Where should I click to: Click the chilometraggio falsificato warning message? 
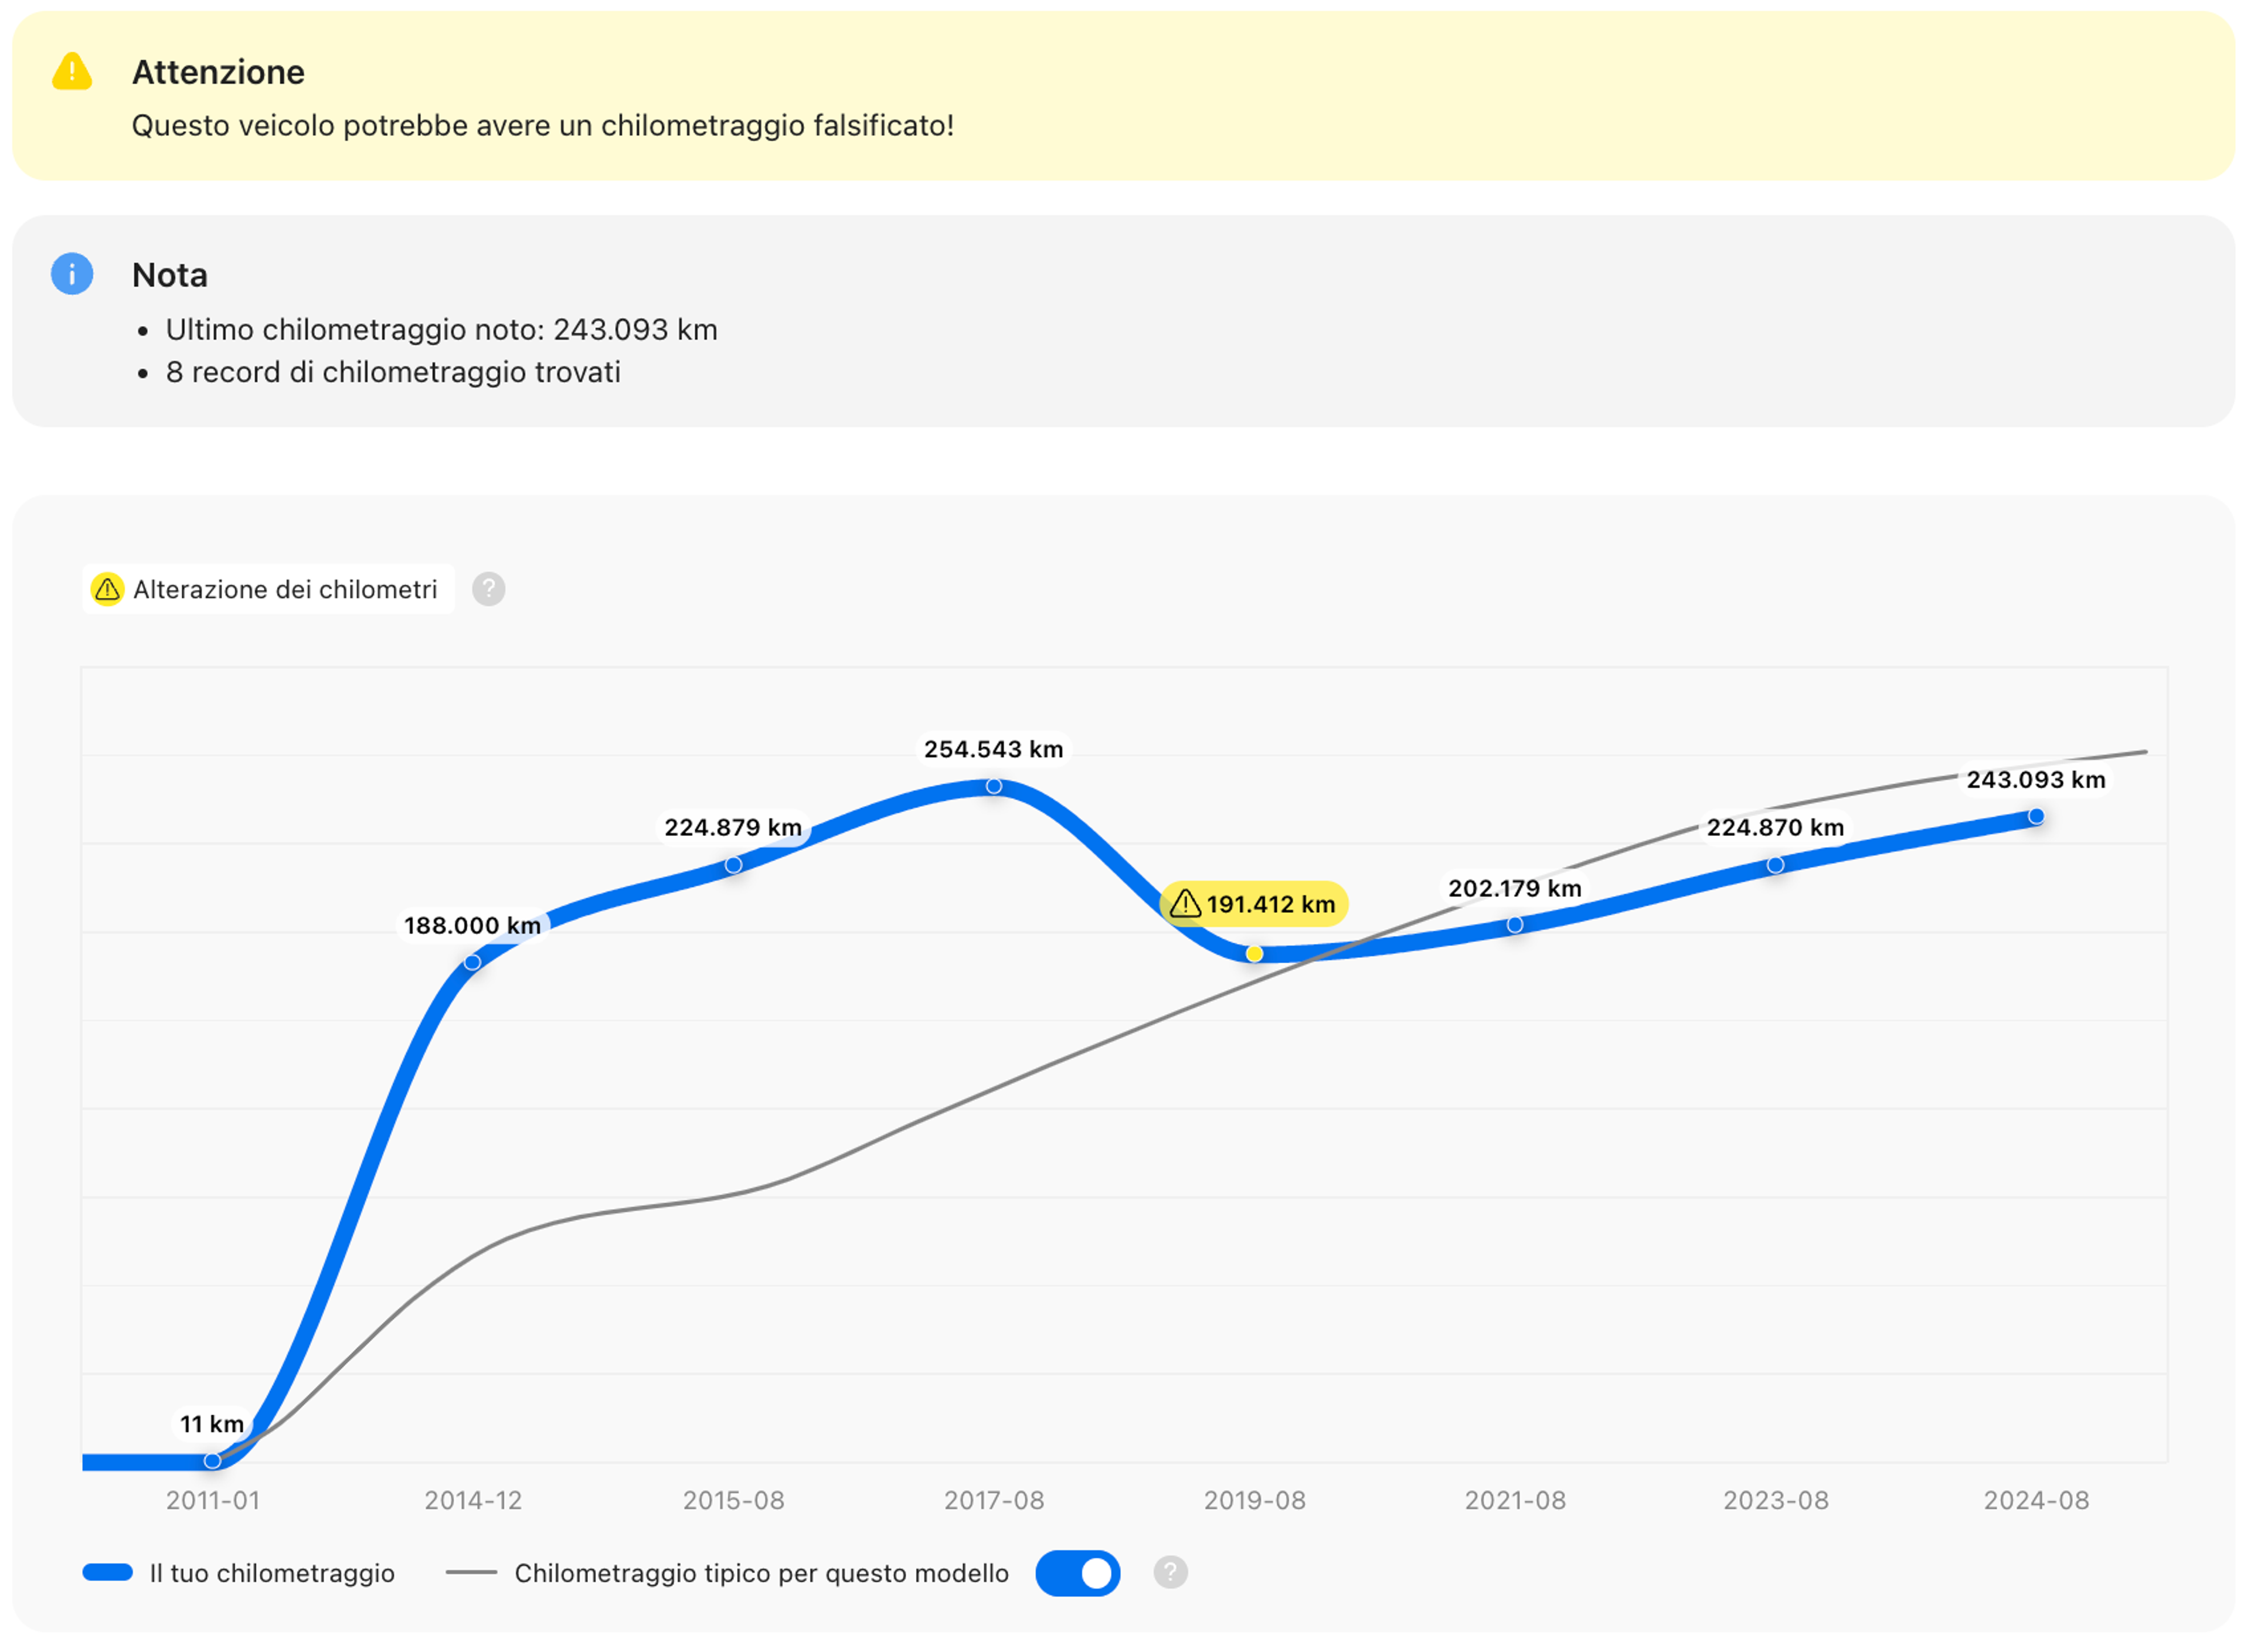click(543, 126)
